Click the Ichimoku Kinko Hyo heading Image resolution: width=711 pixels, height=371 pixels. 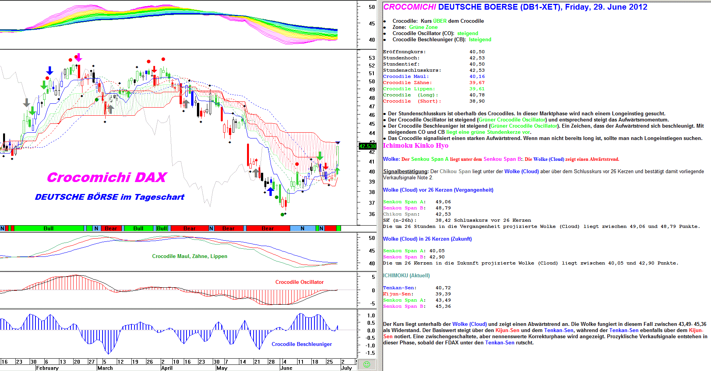(x=415, y=145)
